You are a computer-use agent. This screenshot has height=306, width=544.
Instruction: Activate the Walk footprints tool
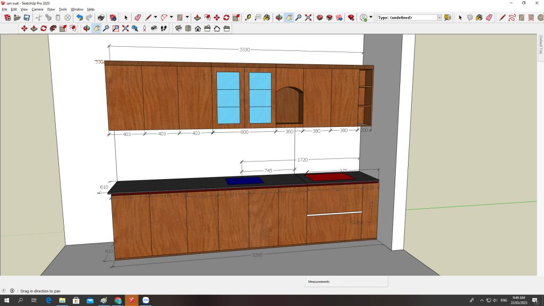(x=164, y=29)
